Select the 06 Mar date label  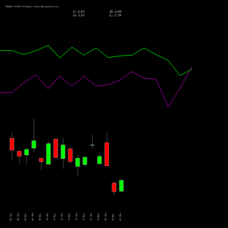coord(33,217)
